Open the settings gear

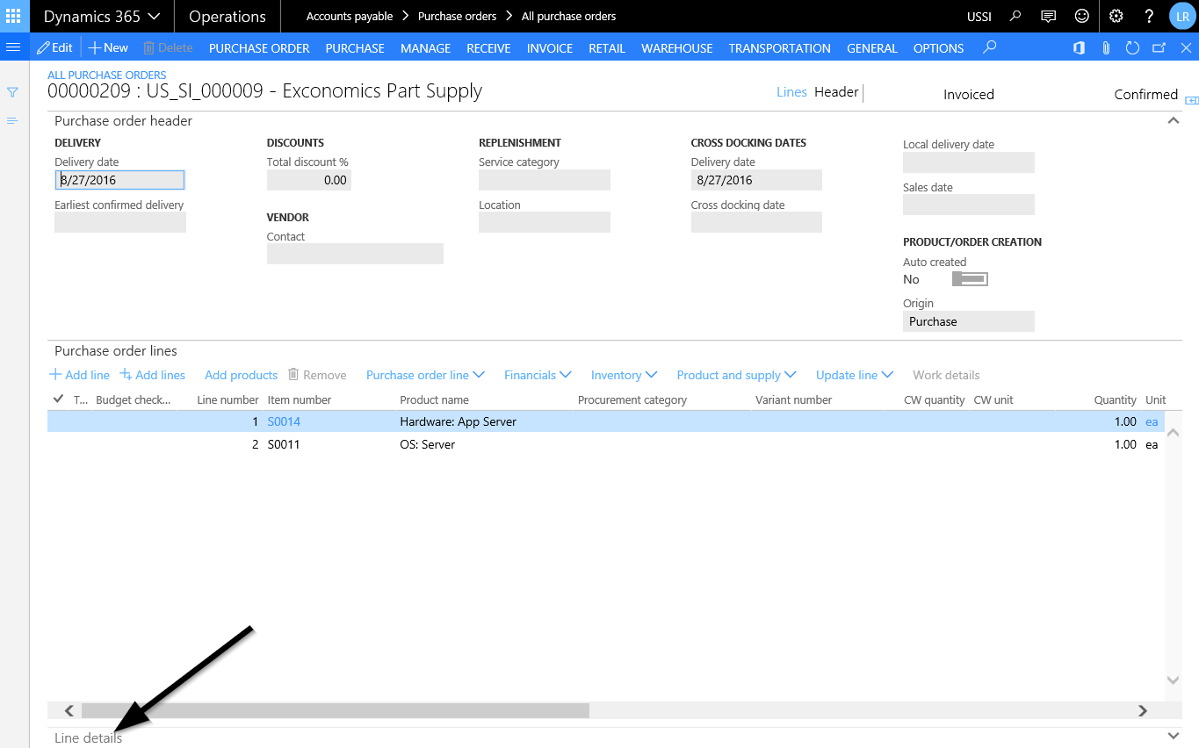(x=1116, y=16)
